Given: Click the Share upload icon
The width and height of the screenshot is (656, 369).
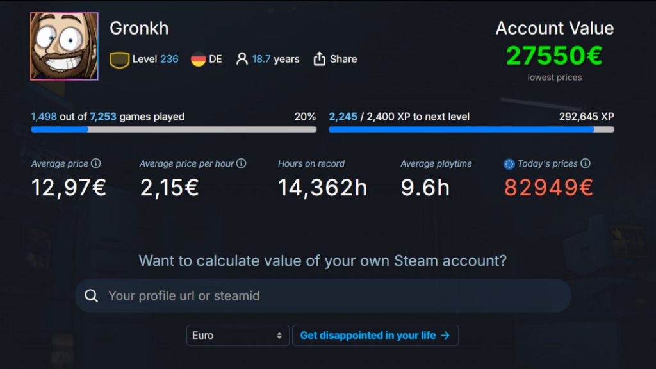Looking at the screenshot, I should click(x=320, y=59).
